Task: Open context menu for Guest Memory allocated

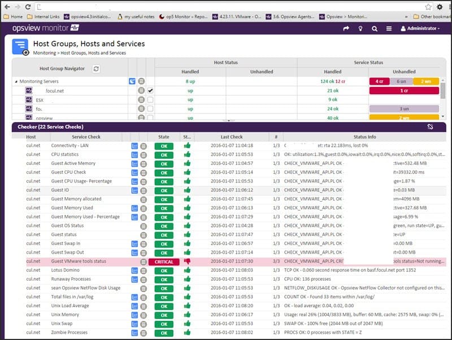Action: click(144, 199)
